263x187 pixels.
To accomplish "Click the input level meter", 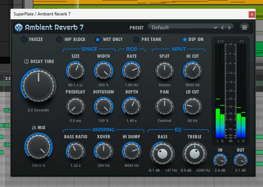I will 220,91.
